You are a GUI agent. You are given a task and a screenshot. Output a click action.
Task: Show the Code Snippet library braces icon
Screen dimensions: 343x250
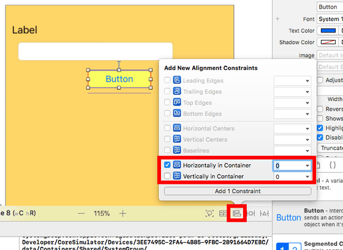[x=333, y=165]
